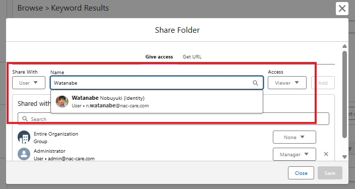Image resolution: width=355 pixels, height=189 pixels.
Task: Click the Watanabe Nobuyuki profile photo
Action: pyautogui.click(x=62, y=101)
